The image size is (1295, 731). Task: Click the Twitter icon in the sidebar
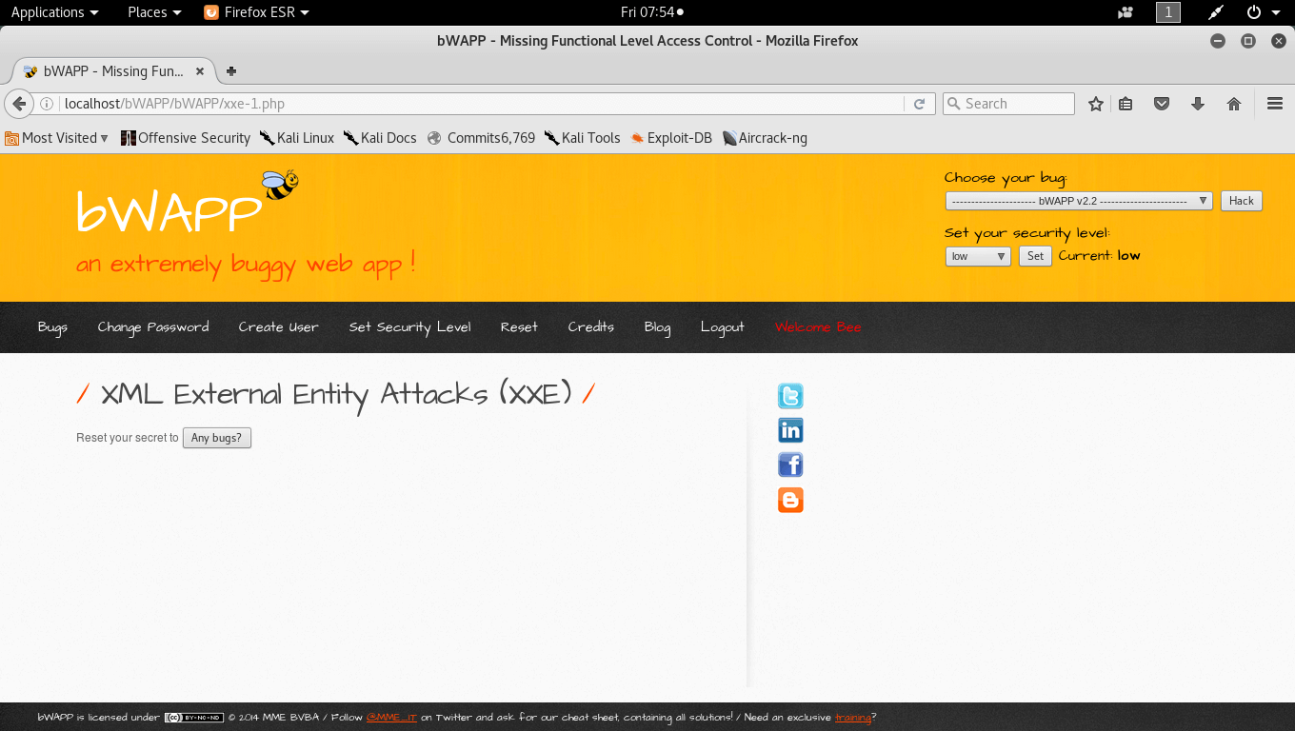click(x=790, y=396)
